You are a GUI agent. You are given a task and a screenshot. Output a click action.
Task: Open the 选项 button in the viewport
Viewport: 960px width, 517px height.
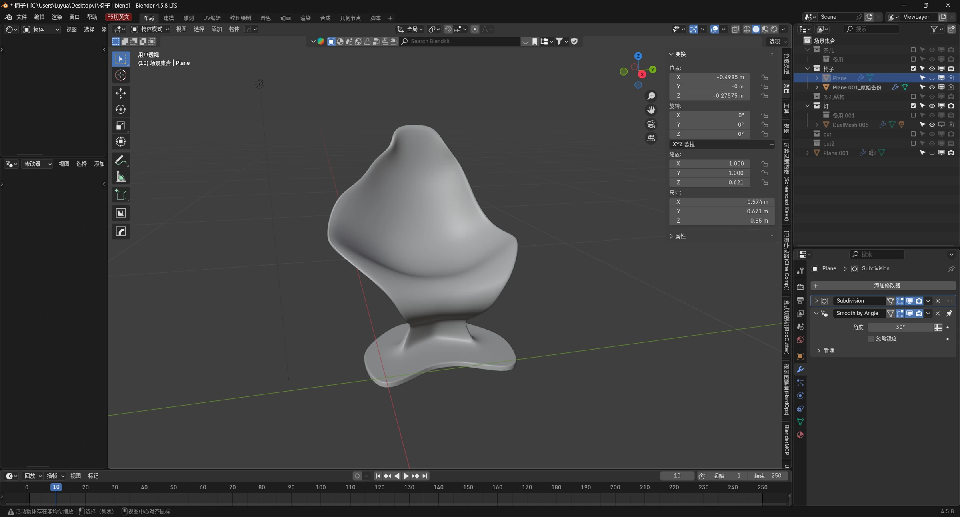778,41
